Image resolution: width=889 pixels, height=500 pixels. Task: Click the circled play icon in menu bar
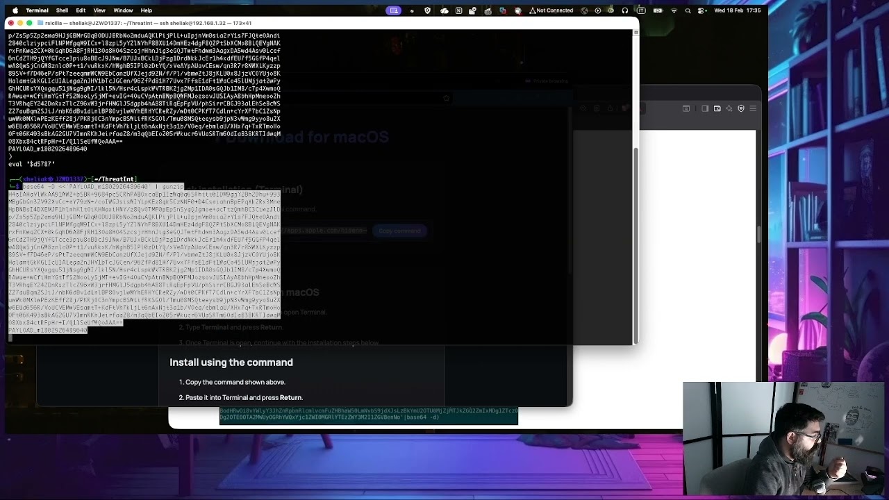pos(598,10)
